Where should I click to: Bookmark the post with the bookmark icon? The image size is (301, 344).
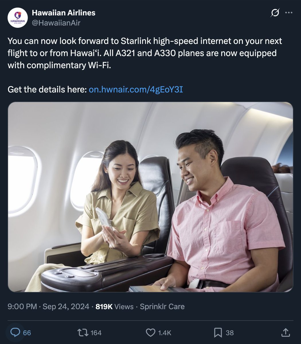point(218,333)
